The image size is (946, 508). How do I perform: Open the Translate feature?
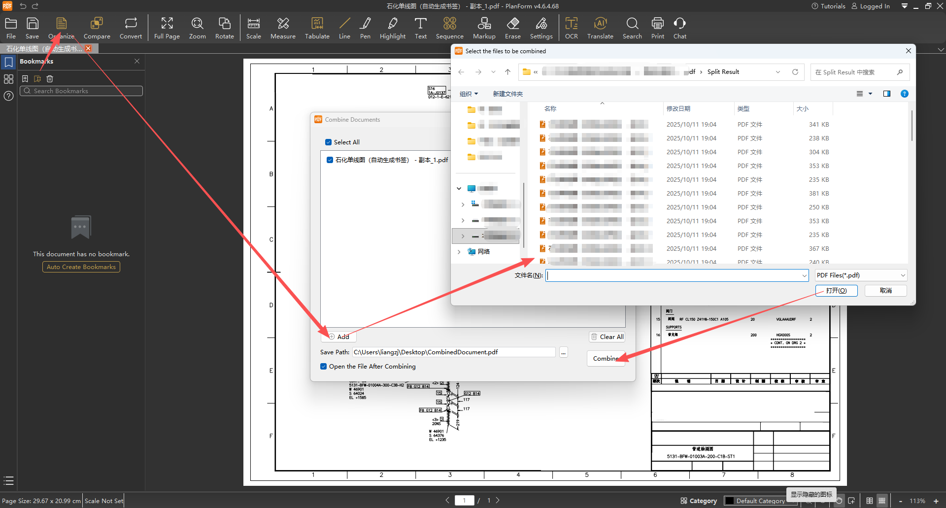[x=600, y=28]
